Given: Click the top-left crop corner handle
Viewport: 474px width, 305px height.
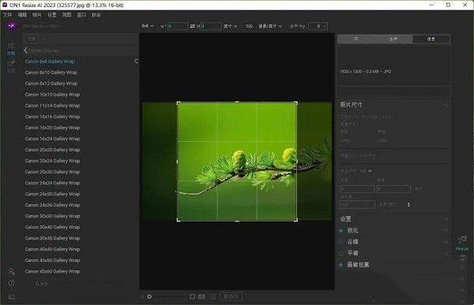Looking at the screenshot, I should click(178, 103).
